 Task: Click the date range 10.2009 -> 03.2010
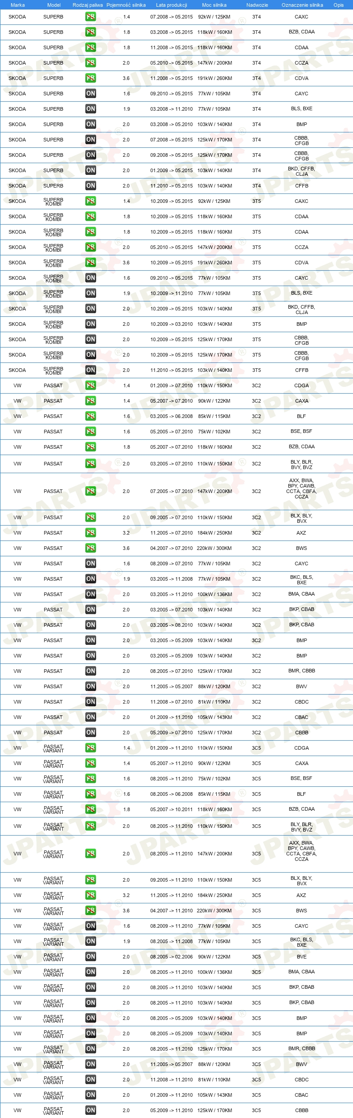click(x=172, y=324)
